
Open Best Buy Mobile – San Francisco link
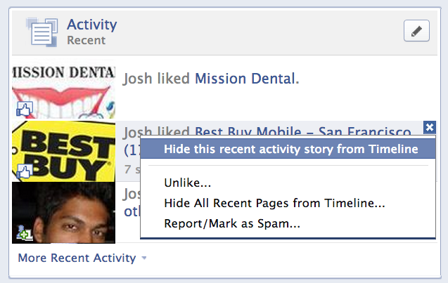click(x=302, y=131)
